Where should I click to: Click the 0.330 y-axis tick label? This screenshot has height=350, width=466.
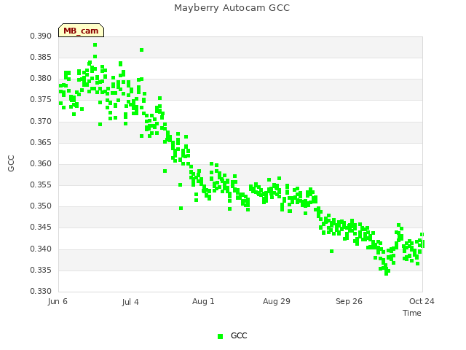click(x=41, y=291)
